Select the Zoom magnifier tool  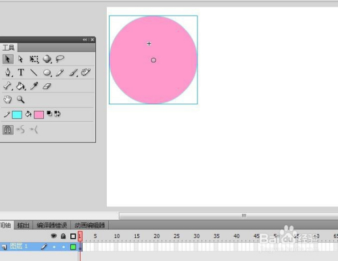tap(20, 99)
